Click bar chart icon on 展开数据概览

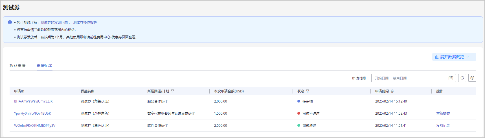pyautogui.click(x=437, y=57)
